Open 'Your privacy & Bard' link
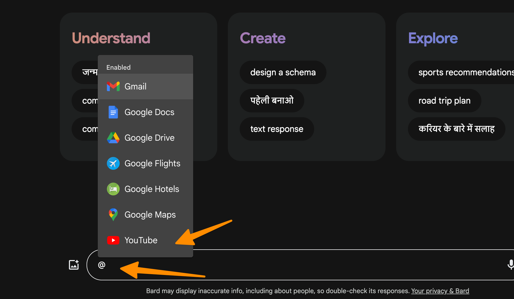The width and height of the screenshot is (514, 299). pos(440,291)
